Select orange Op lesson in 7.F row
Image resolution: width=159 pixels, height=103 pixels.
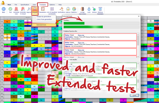coord(31,83)
